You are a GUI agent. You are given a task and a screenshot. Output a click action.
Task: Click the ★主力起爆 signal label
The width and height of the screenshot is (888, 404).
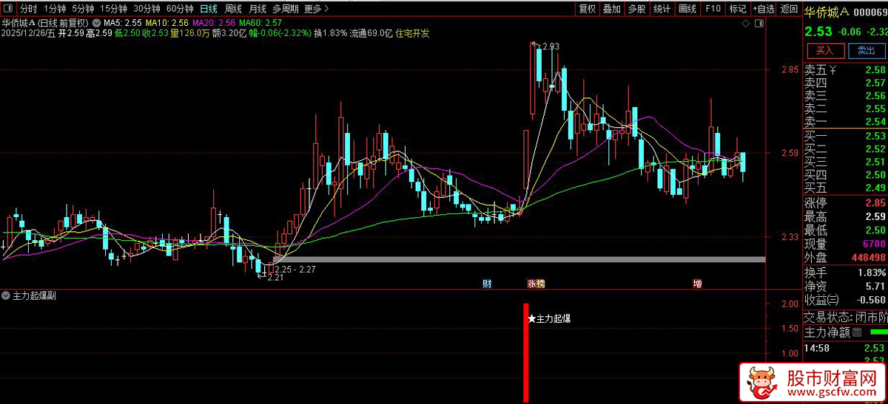coord(549,319)
